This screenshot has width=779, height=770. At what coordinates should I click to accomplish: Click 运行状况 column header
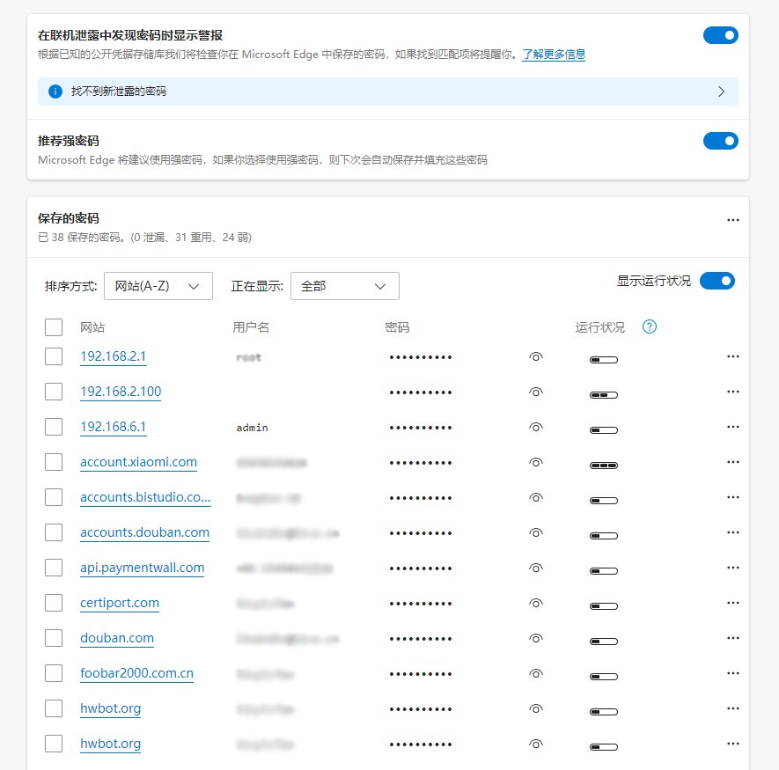coord(599,327)
